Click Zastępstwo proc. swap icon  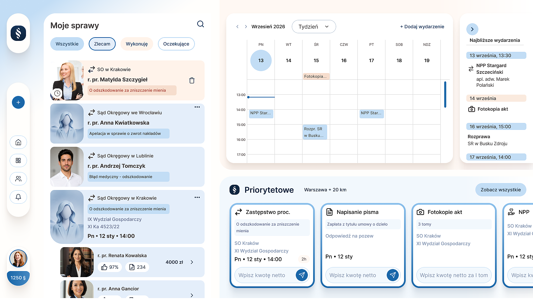[x=239, y=212]
